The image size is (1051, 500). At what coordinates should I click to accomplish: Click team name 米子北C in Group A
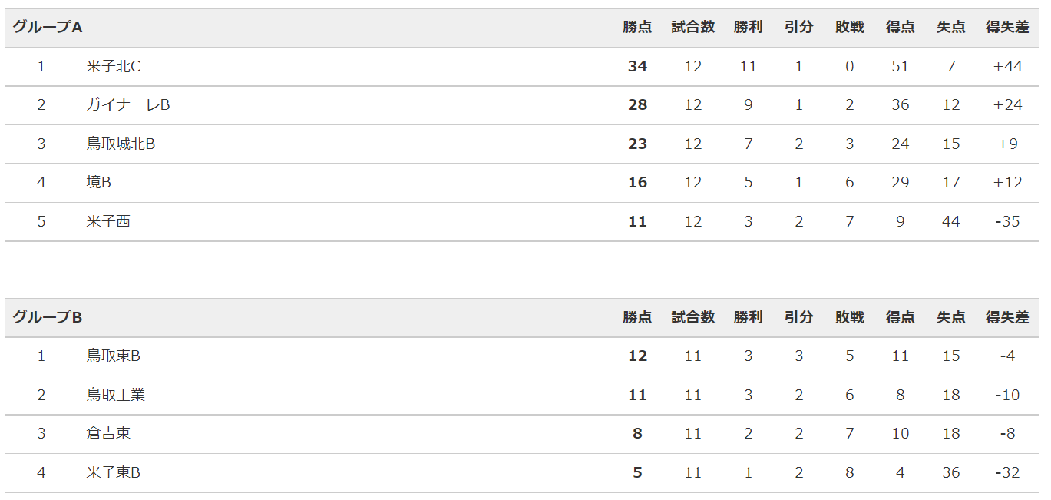click(x=113, y=67)
